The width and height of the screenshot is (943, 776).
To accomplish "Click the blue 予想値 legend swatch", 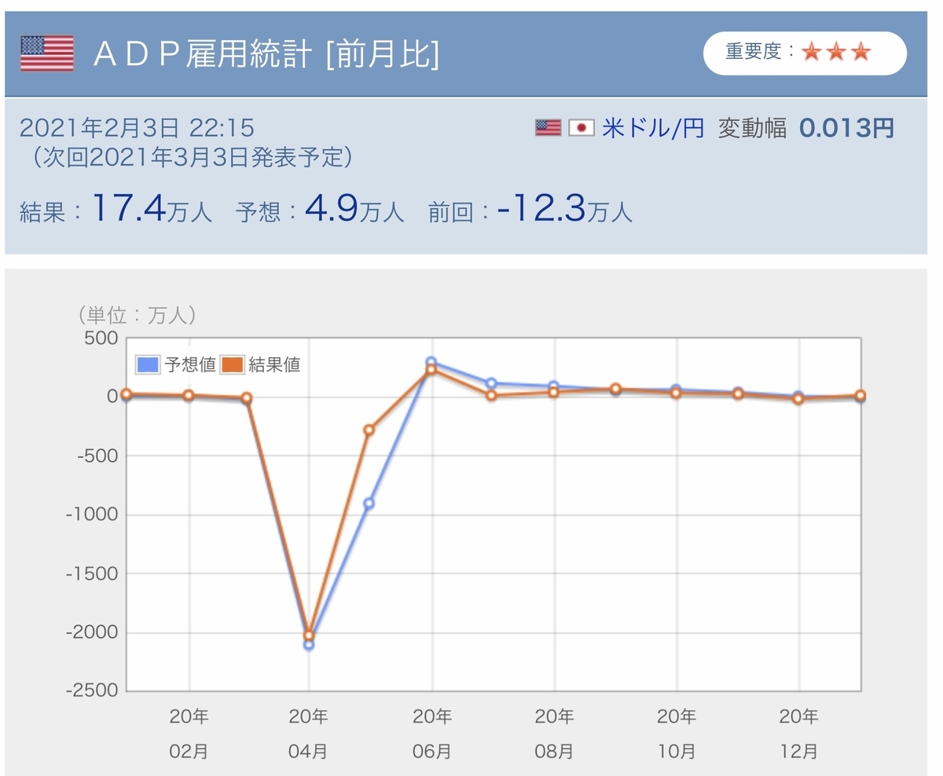I will pos(148,364).
